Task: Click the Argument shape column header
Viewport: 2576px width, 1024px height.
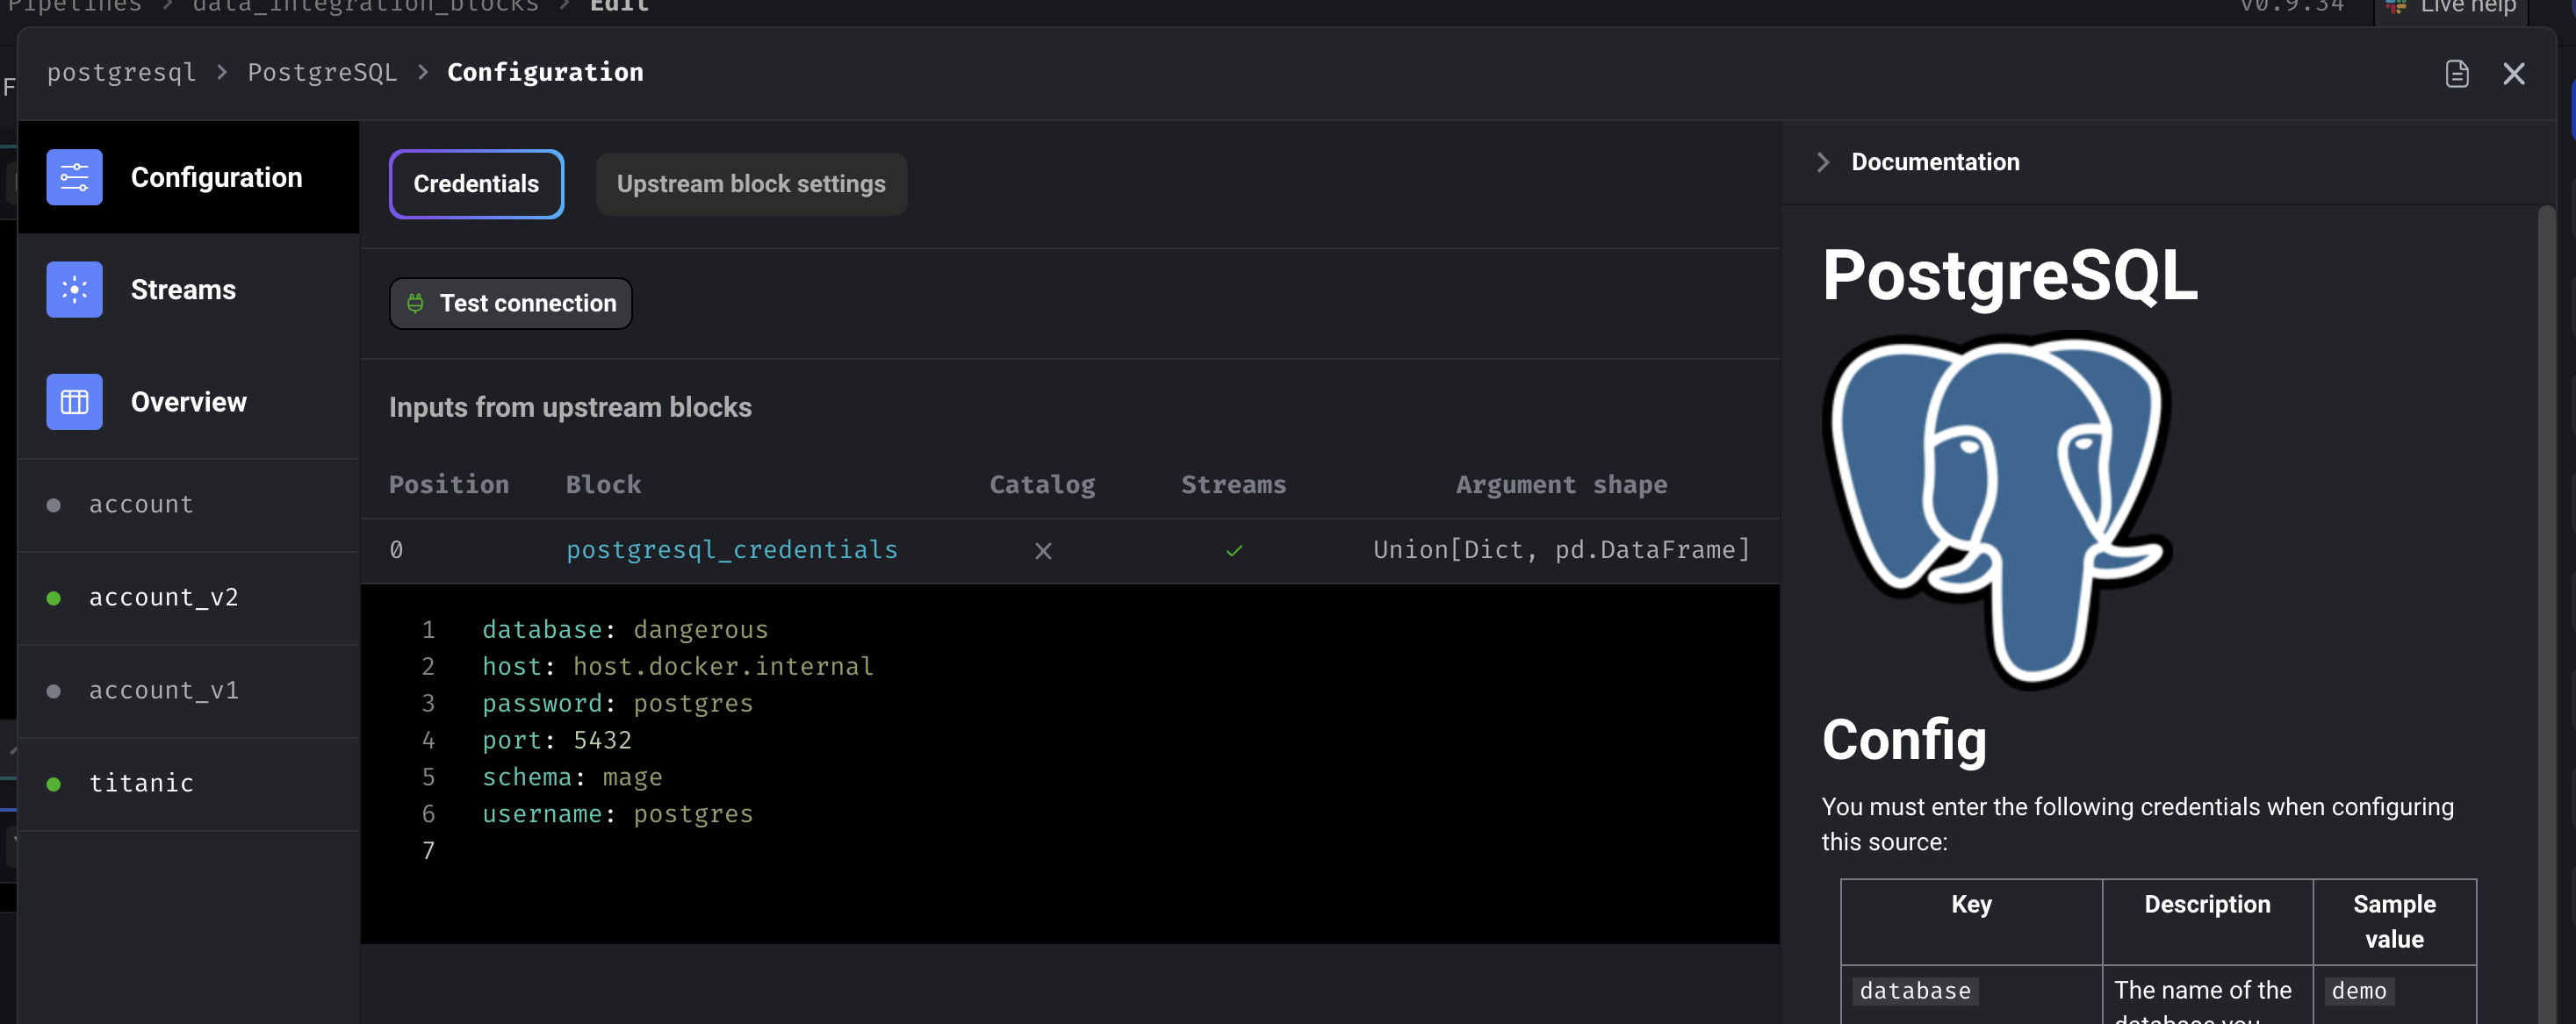Action: 1561,484
